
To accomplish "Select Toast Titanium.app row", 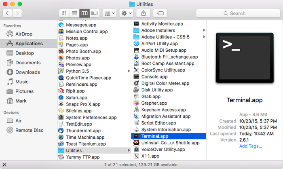I will (x=94, y=144).
